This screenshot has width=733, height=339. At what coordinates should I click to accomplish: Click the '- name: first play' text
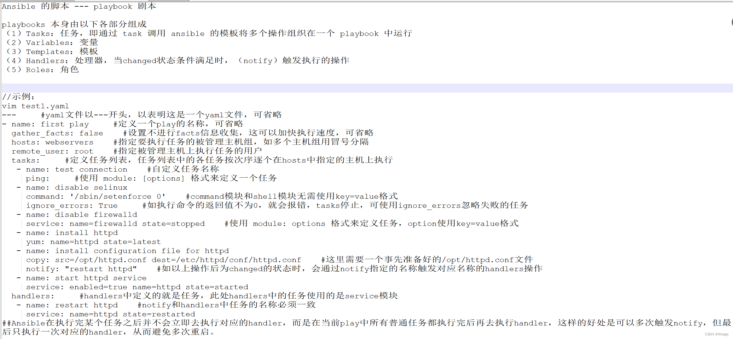point(45,124)
